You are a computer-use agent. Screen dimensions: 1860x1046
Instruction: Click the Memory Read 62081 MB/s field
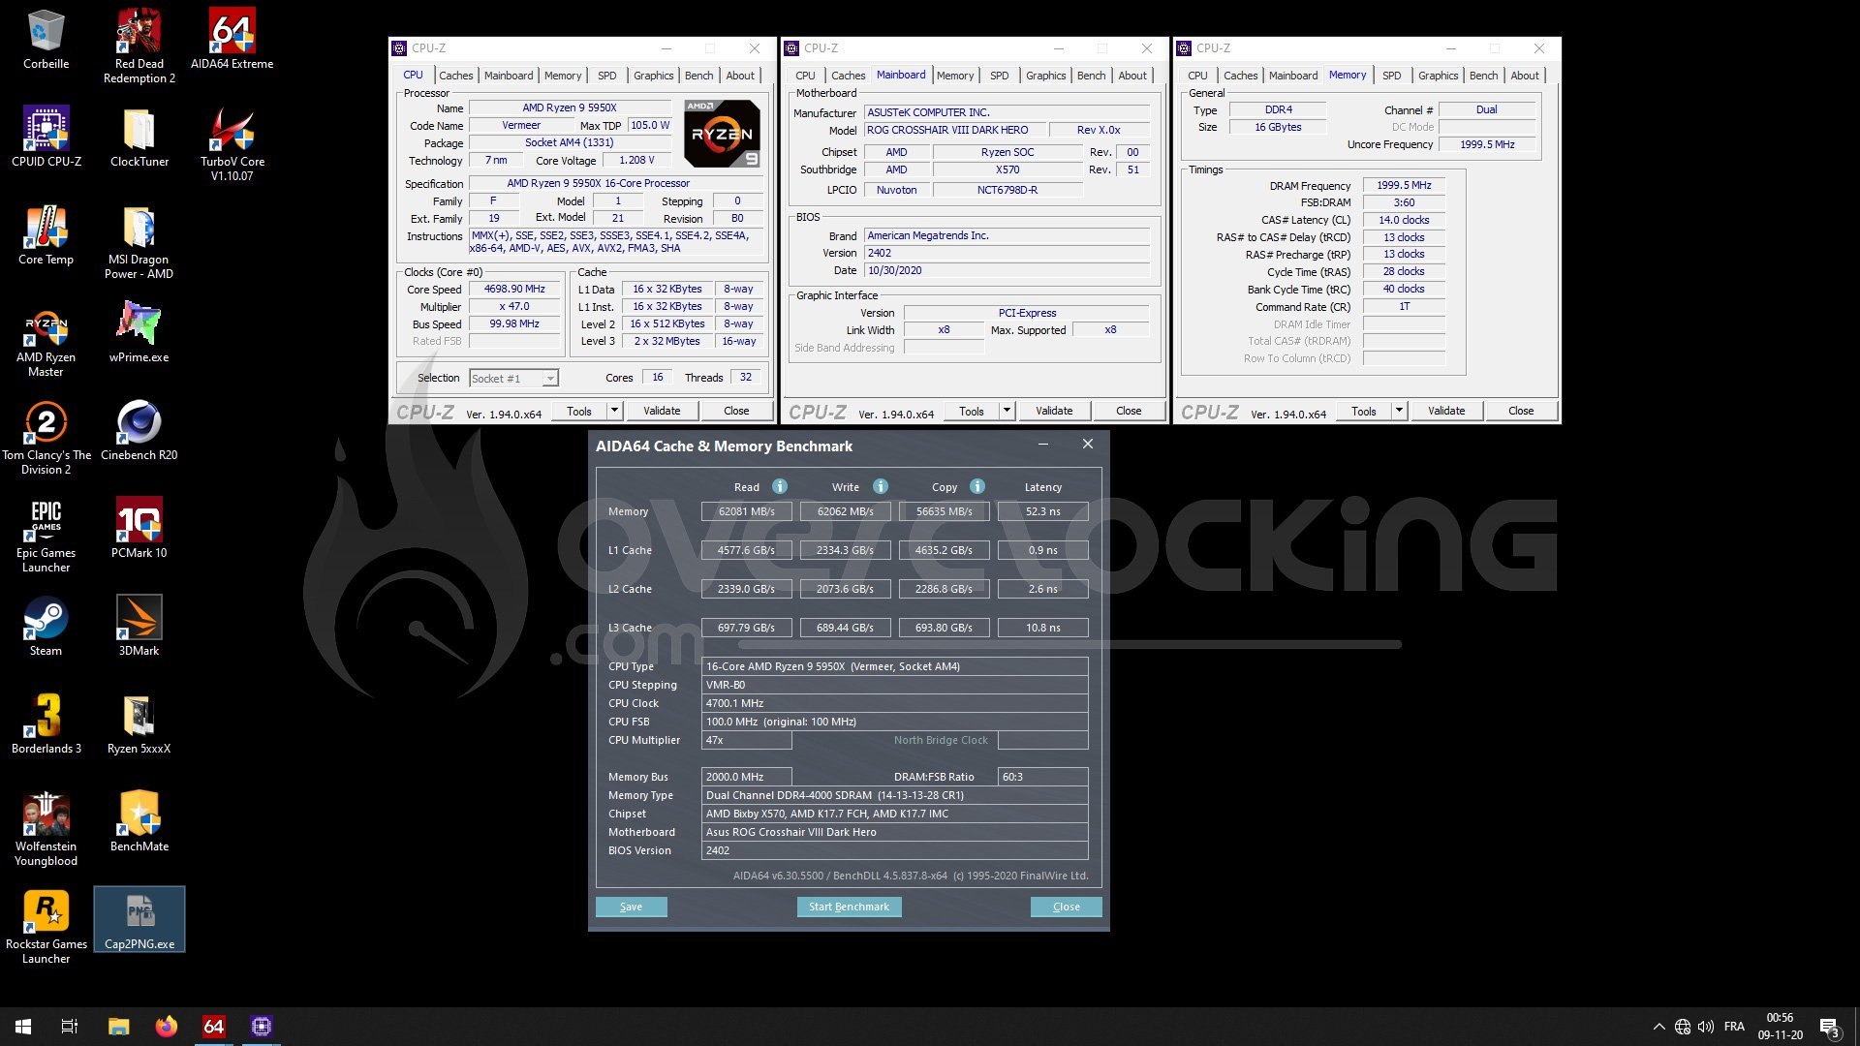tap(746, 511)
